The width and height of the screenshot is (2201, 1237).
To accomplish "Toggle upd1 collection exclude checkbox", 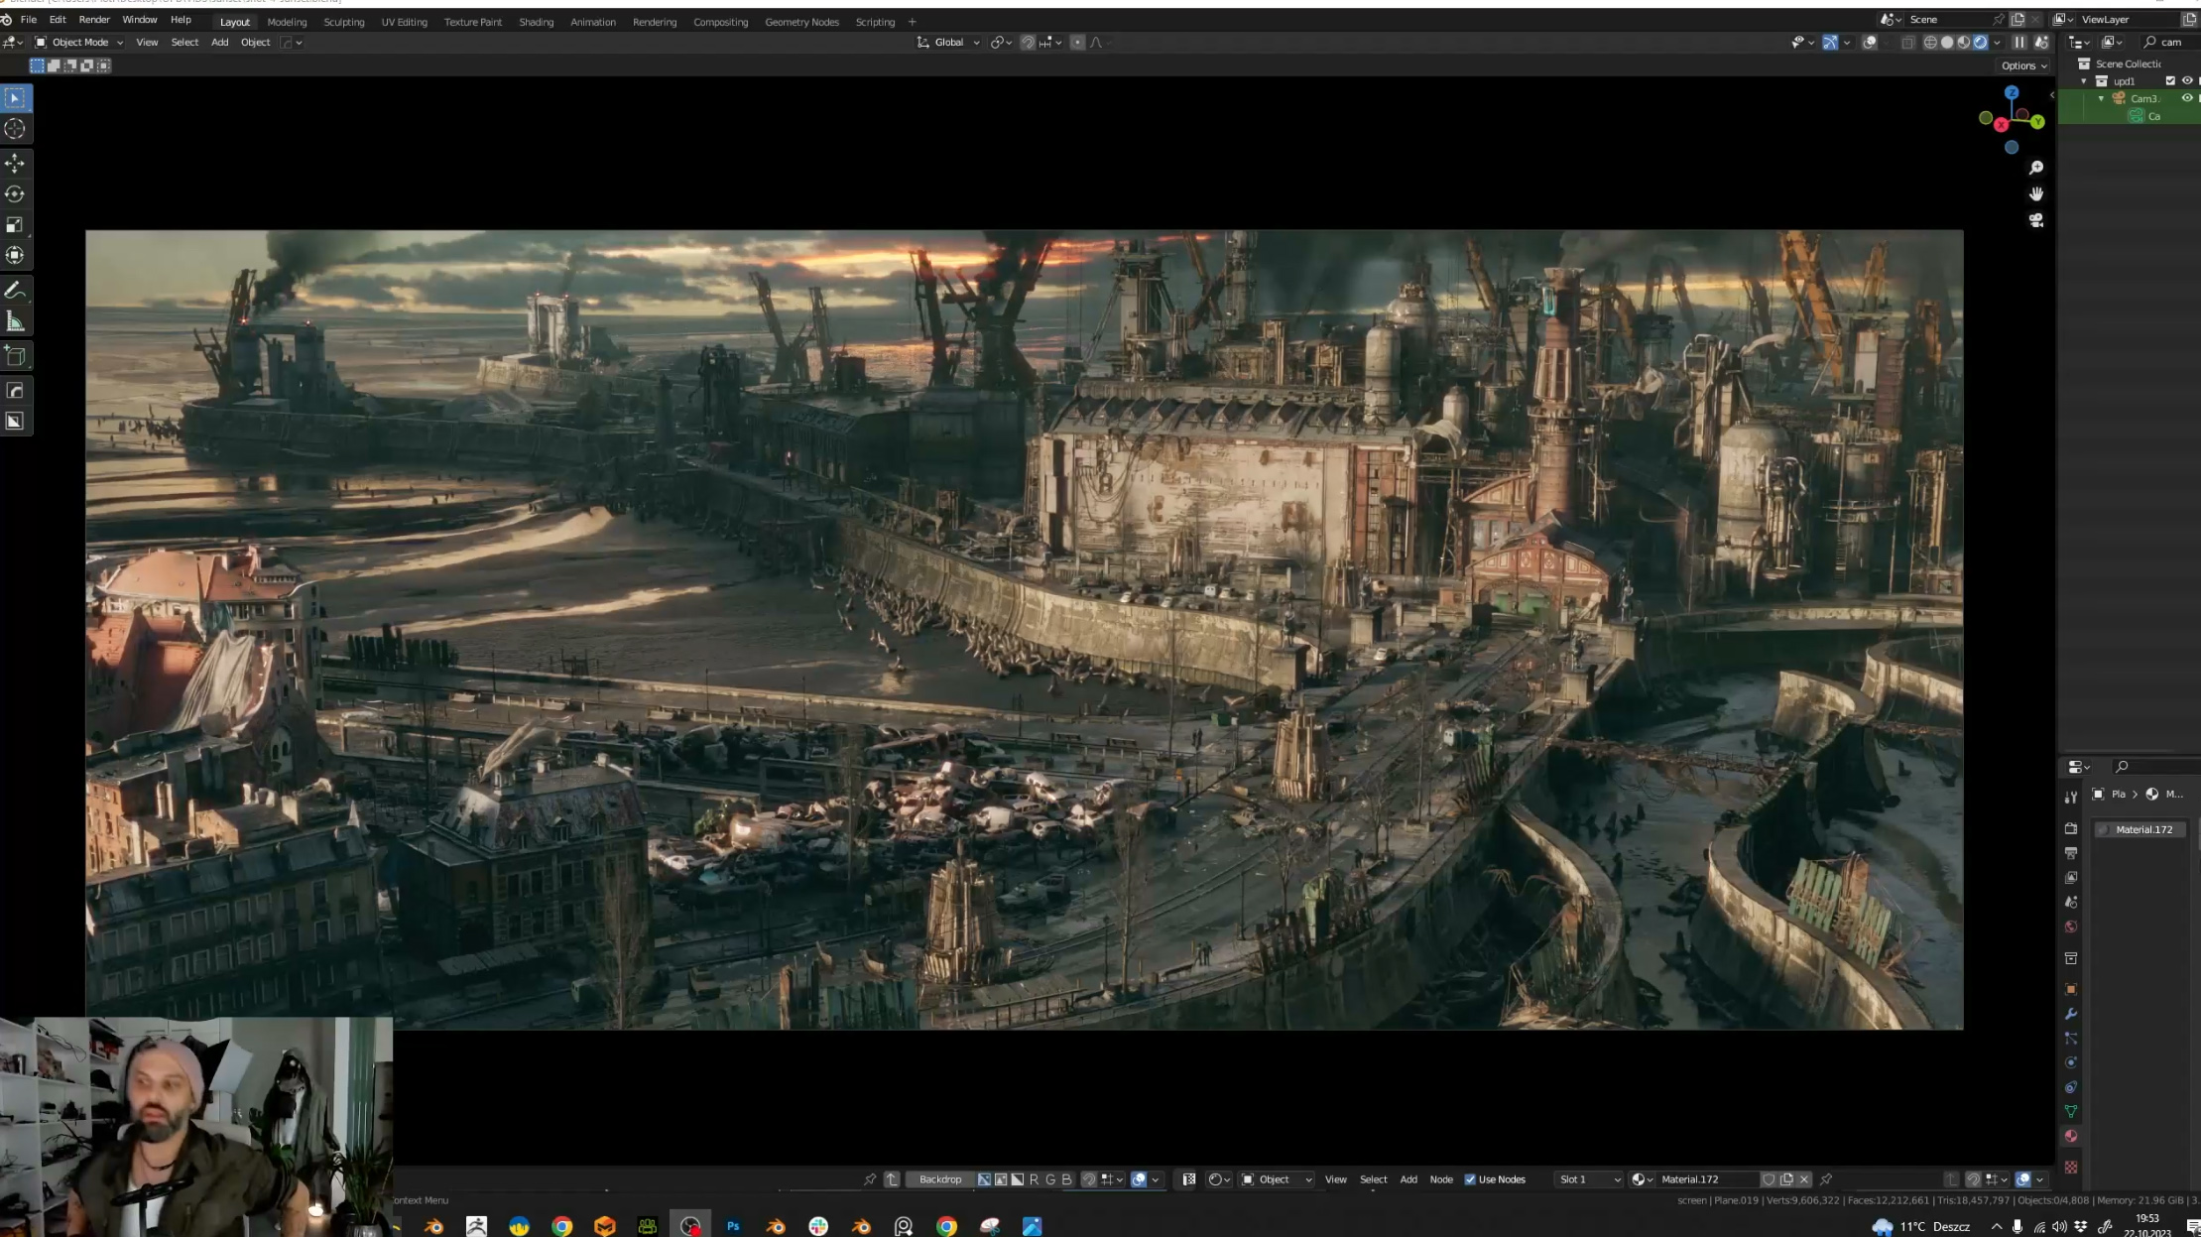I will click(x=2170, y=81).
